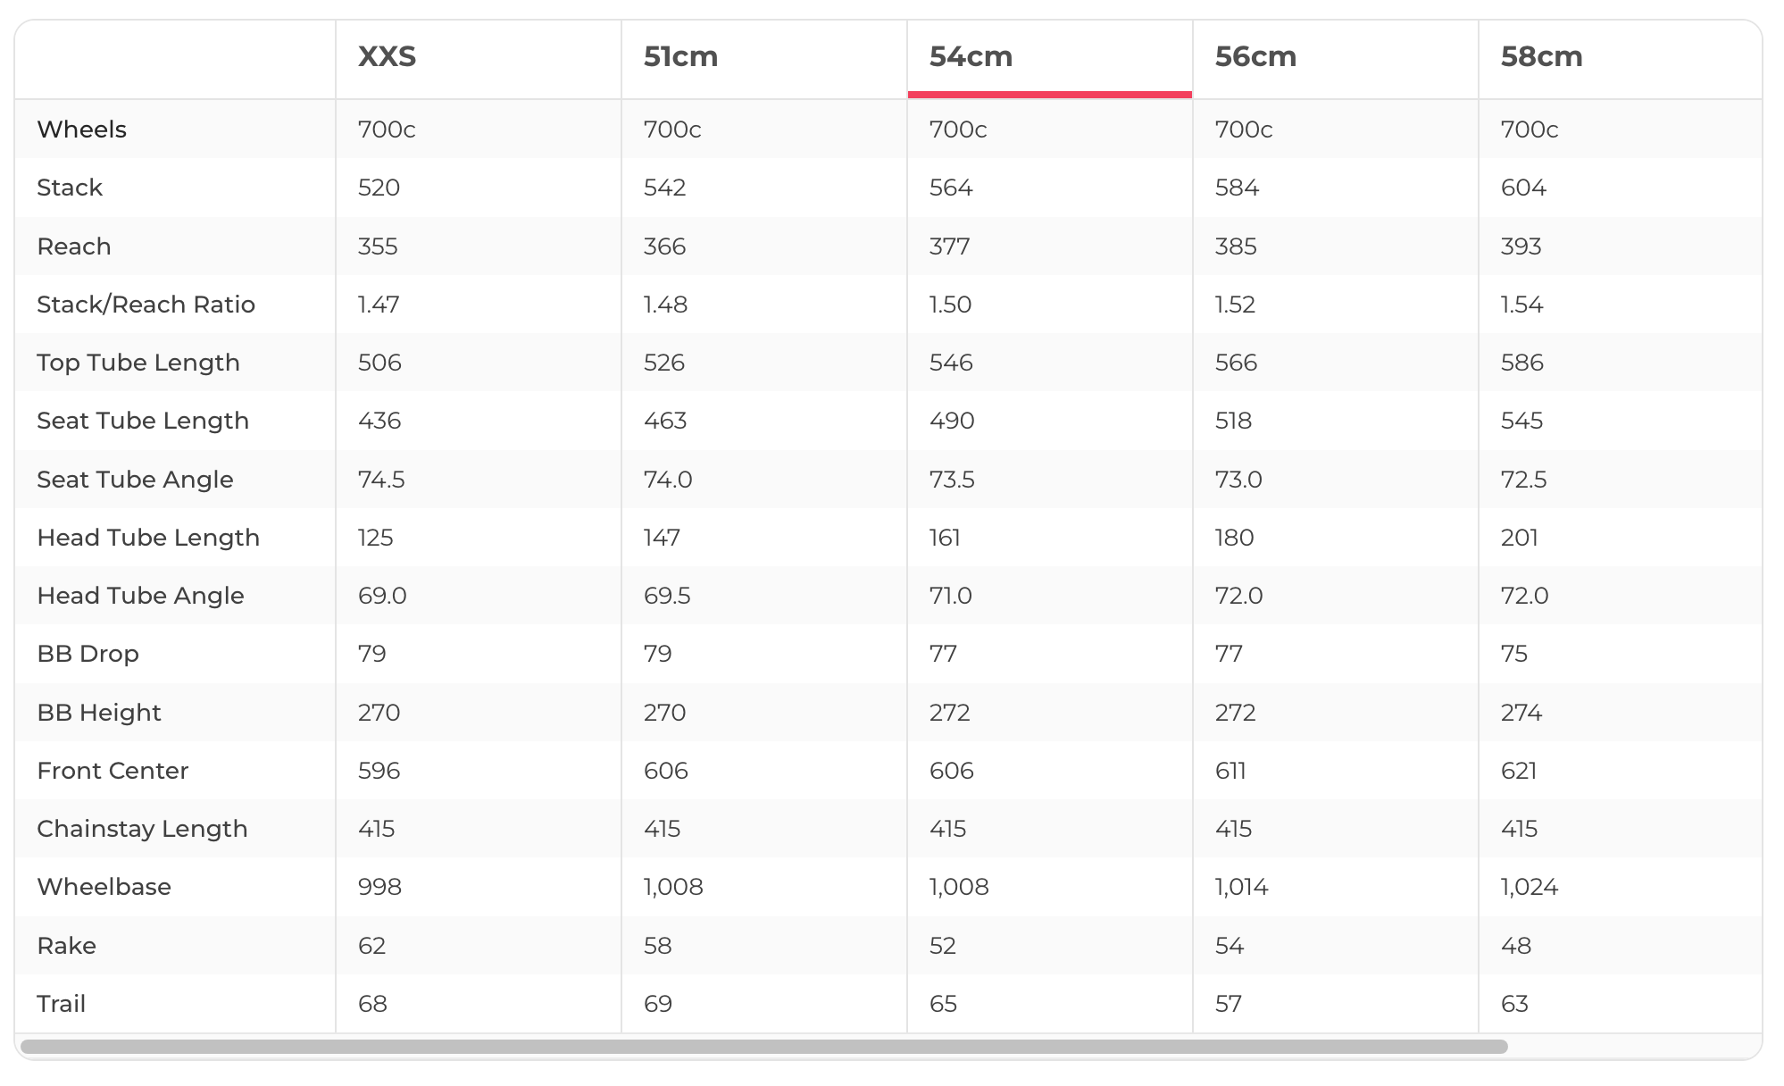Click the 54cm Reach value 377

pos(949,246)
